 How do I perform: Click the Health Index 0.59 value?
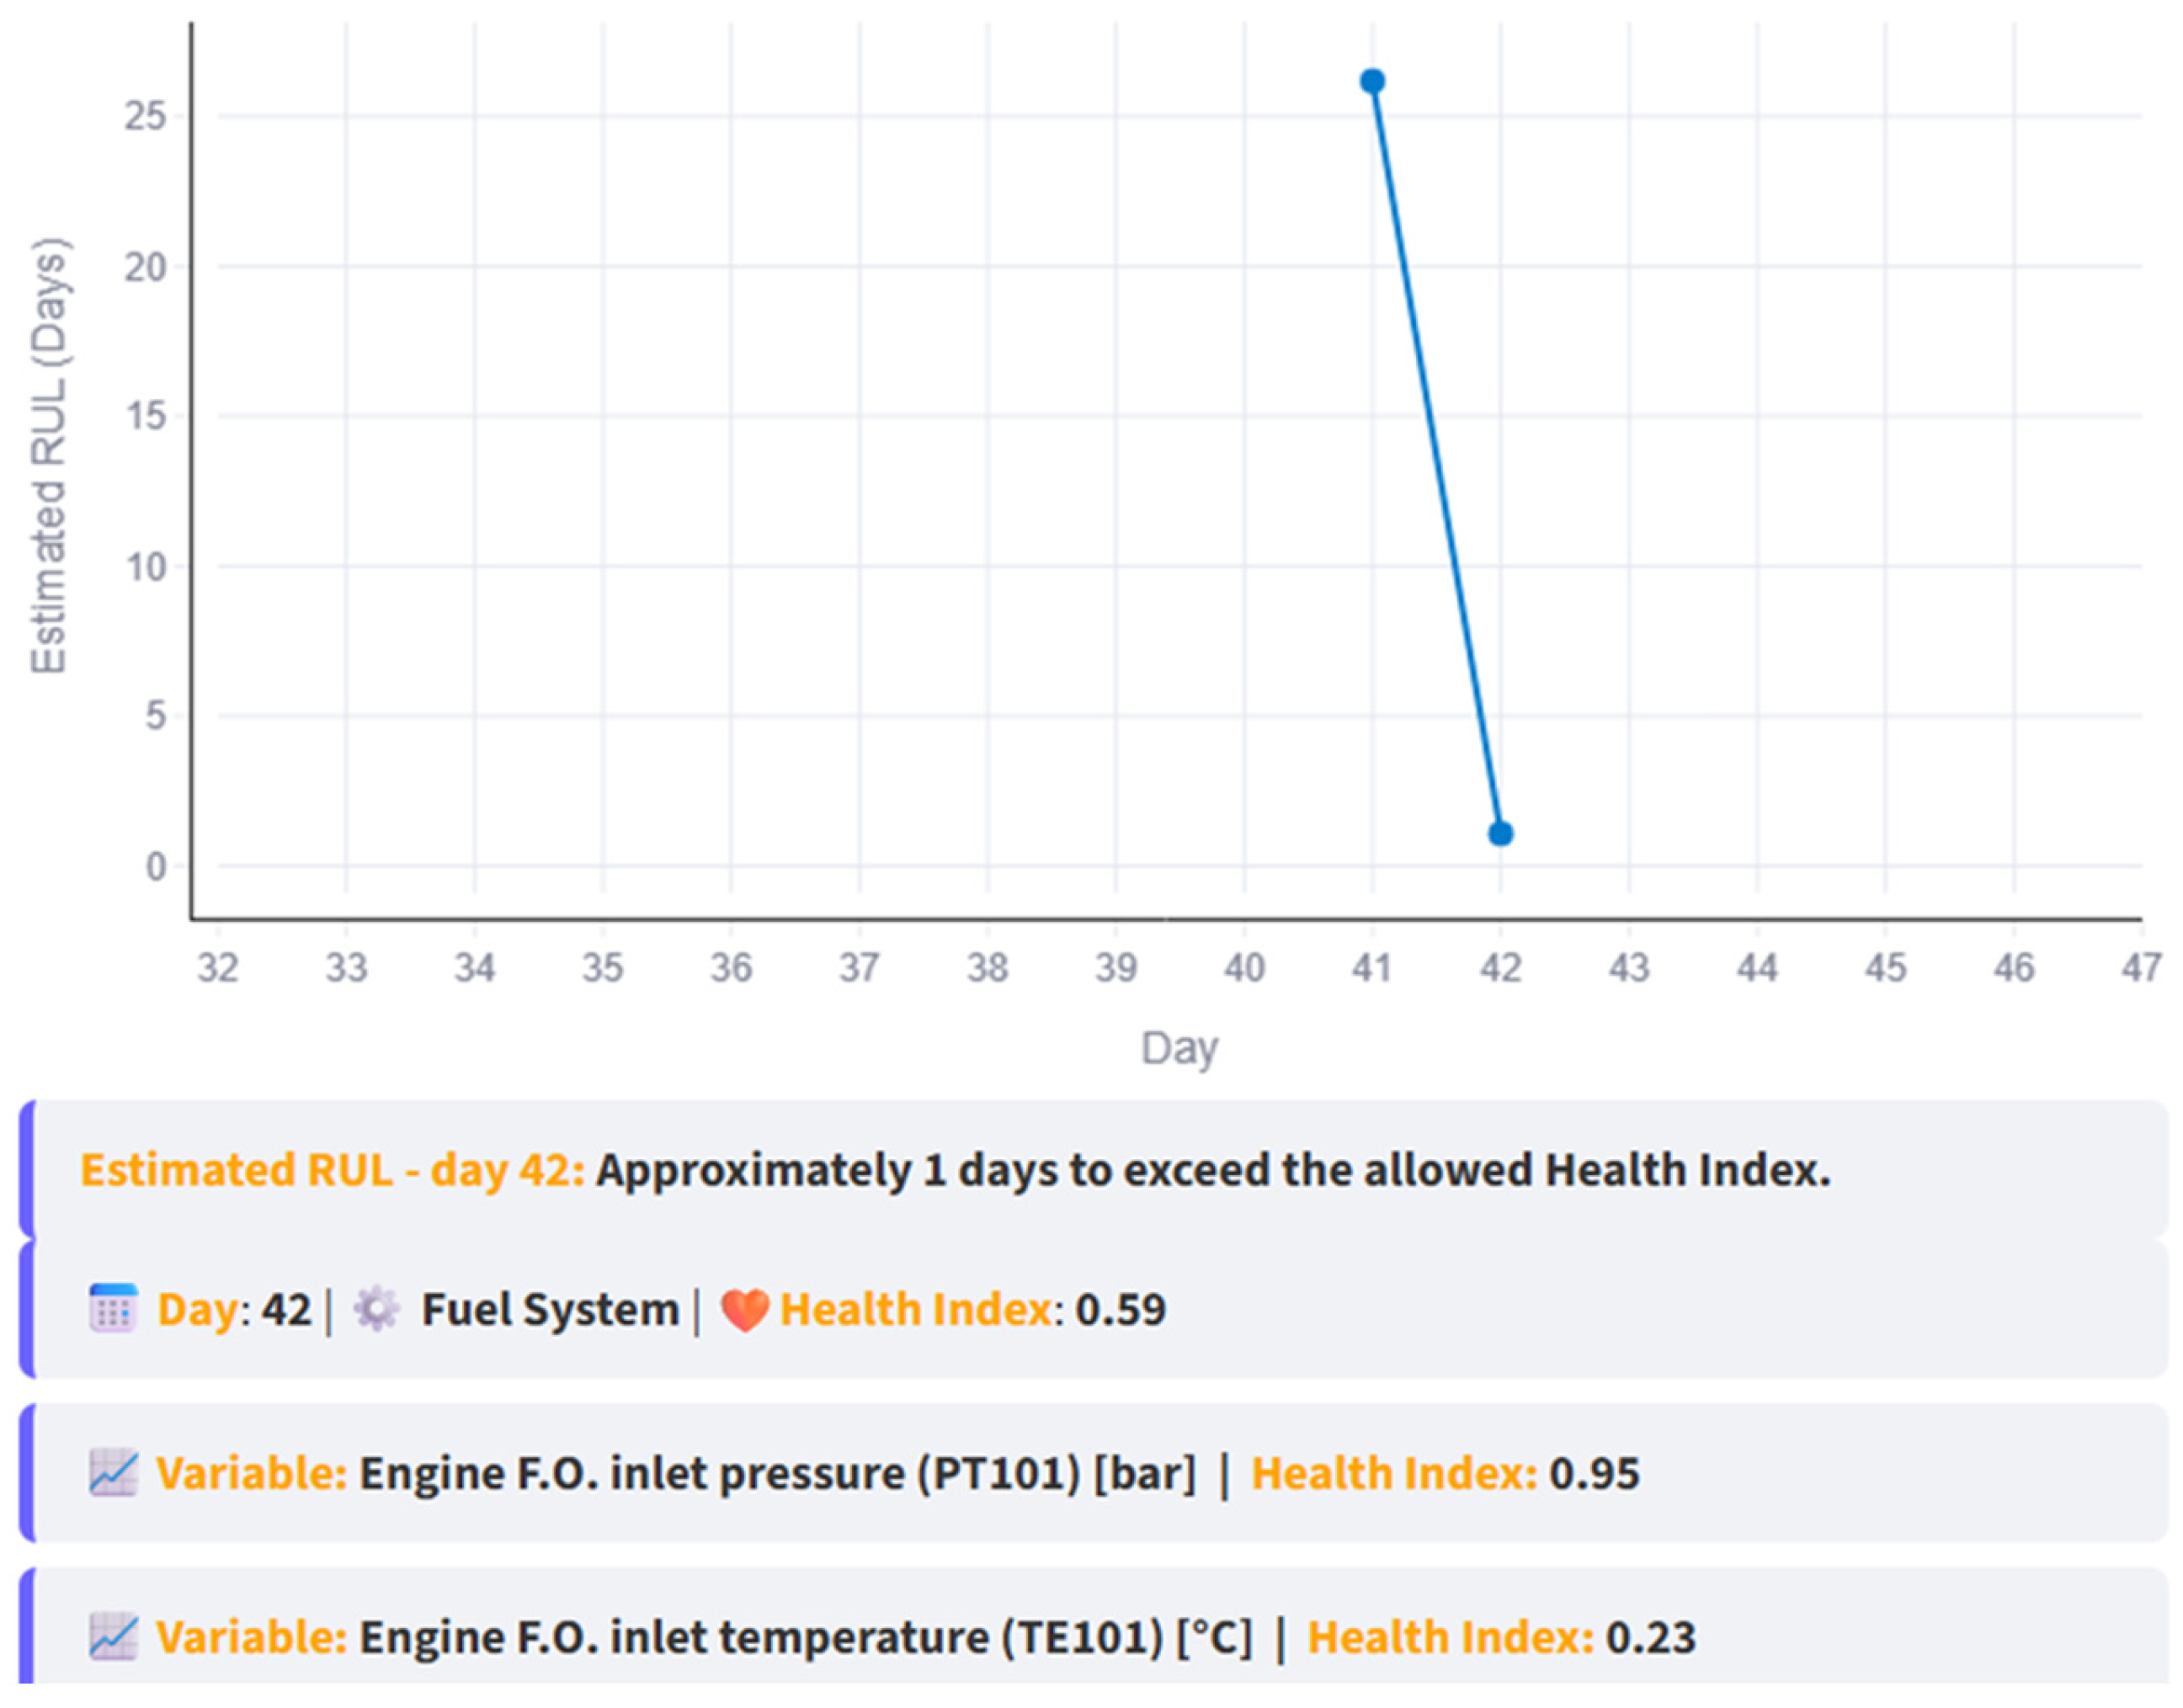1120,1310
